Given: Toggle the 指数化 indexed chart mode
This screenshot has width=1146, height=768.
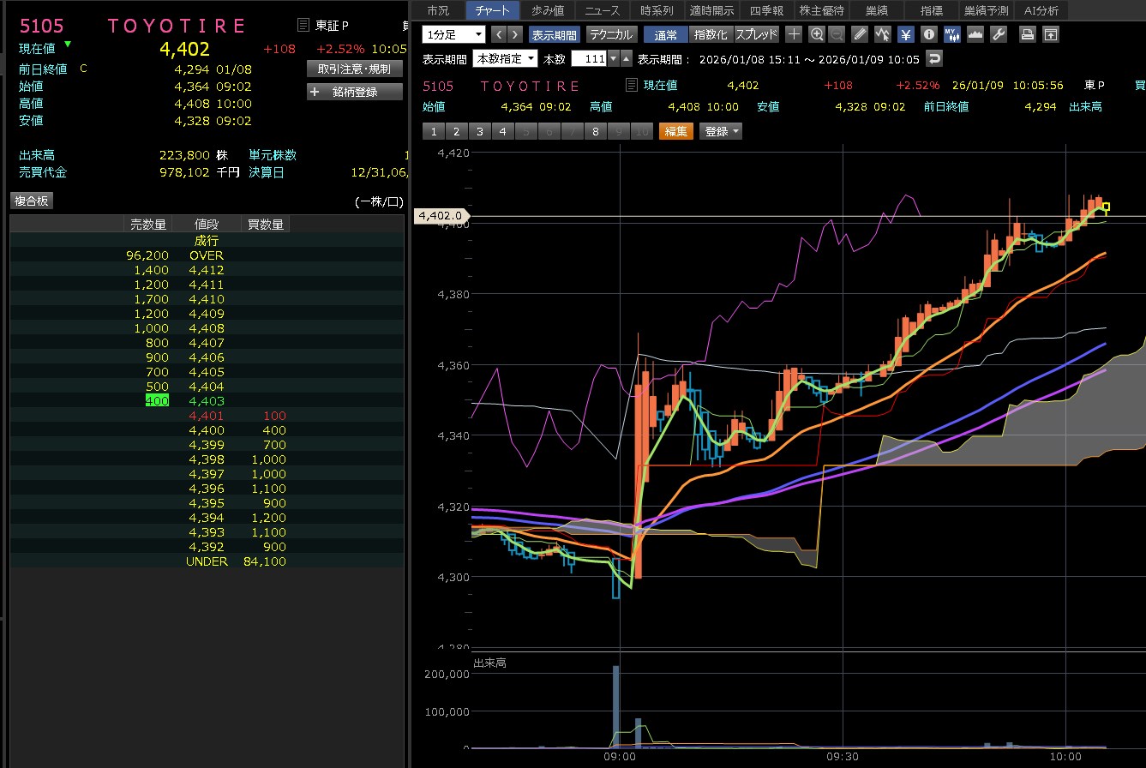Looking at the screenshot, I should 711,34.
